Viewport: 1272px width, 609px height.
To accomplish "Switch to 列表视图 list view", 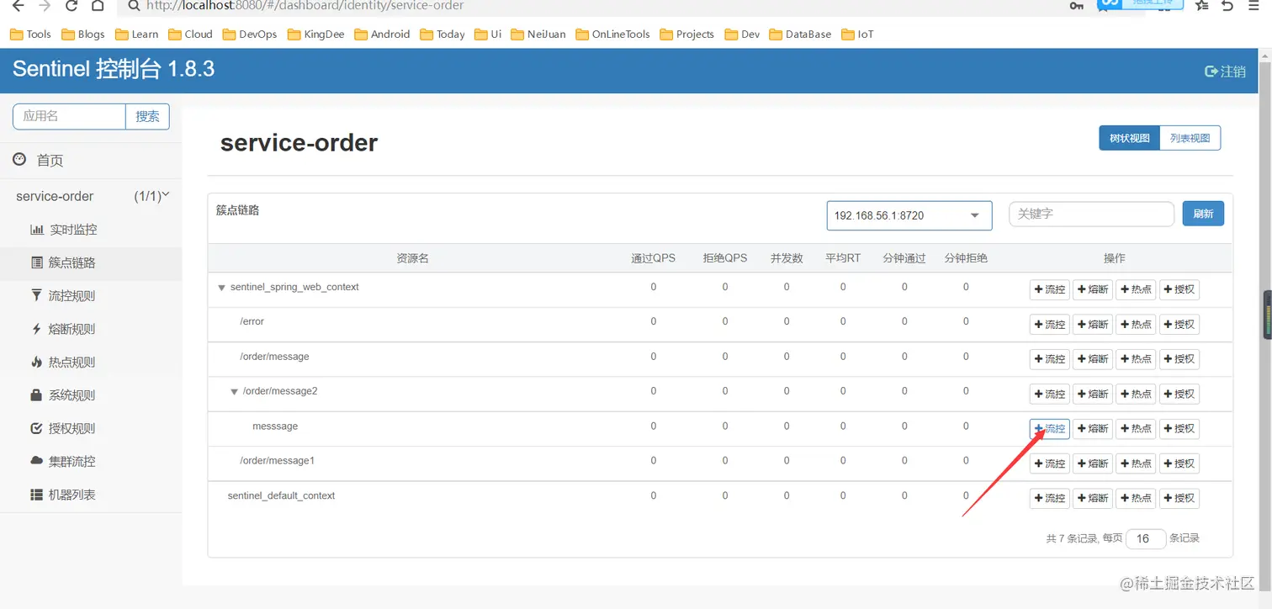I will [1190, 138].
